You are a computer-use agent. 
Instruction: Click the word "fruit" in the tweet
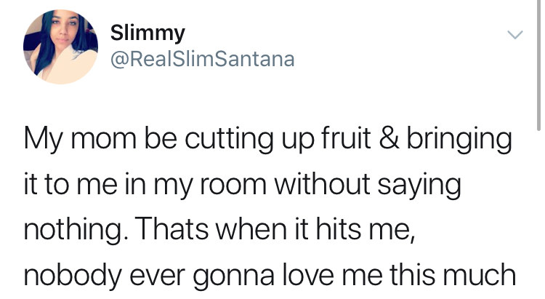point(346,138)
